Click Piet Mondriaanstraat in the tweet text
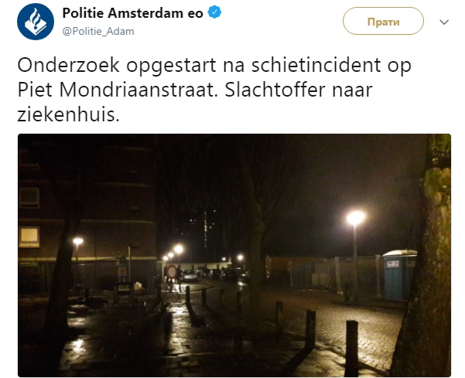The width and height of the screenshot is (465, 378). pos(116,90)
